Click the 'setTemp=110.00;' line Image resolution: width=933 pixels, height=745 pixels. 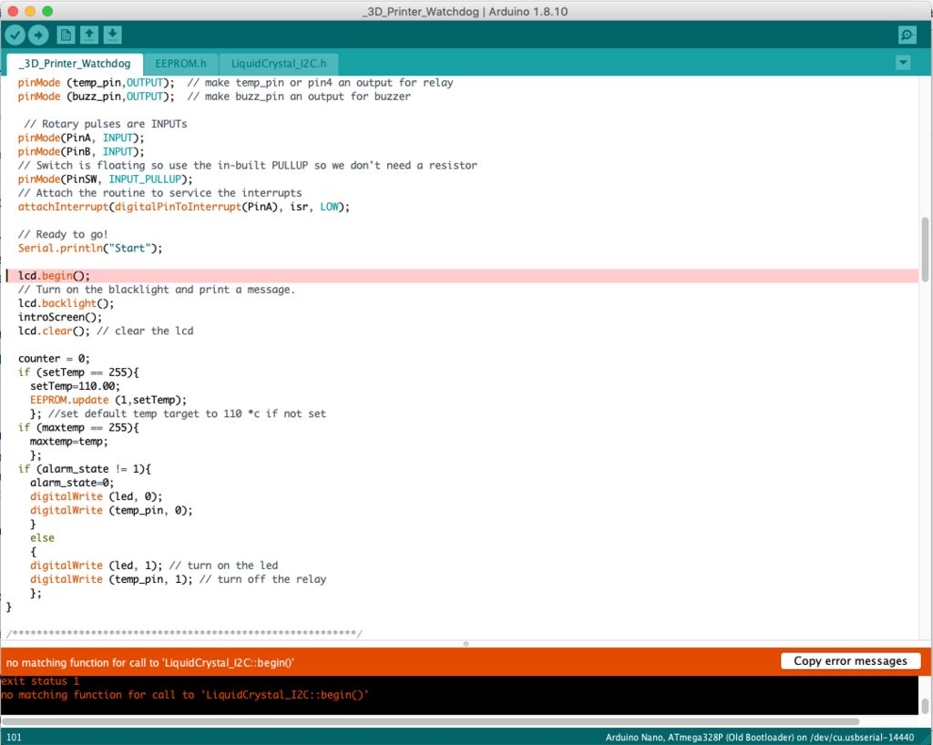point(75,386)
